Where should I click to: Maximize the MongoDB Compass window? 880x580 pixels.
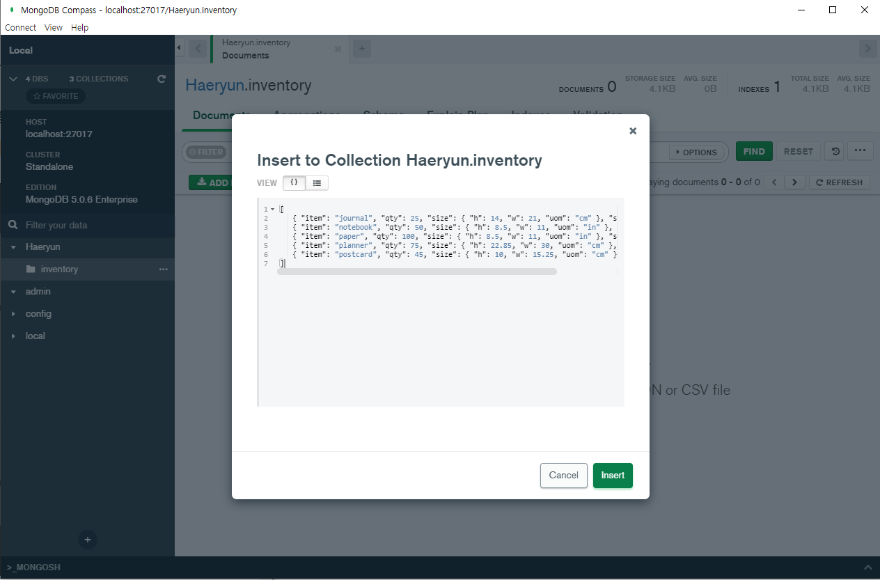[x=833, y=10]
